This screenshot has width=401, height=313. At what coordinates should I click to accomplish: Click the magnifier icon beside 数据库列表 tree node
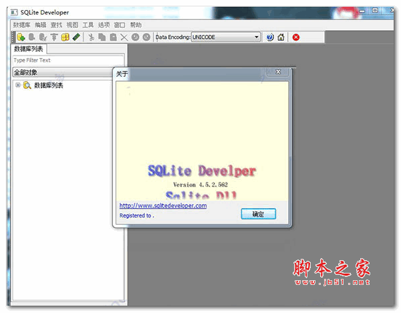click(x=27, y=85)
